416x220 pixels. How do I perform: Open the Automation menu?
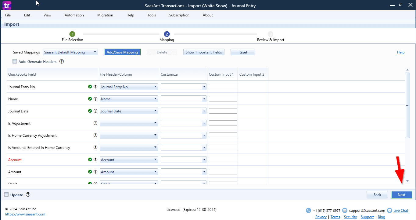click(74, 15)
